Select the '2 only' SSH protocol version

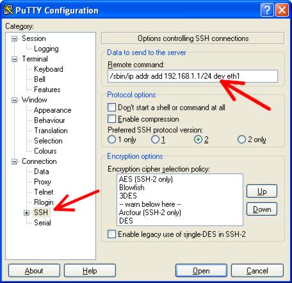(x=241, y=140)
